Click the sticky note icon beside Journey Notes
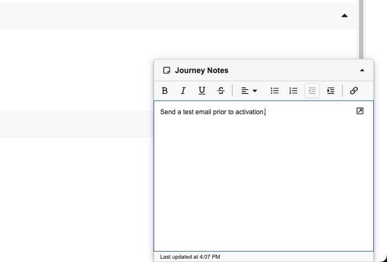Screen dimensions: 387x262 [167, 70]
